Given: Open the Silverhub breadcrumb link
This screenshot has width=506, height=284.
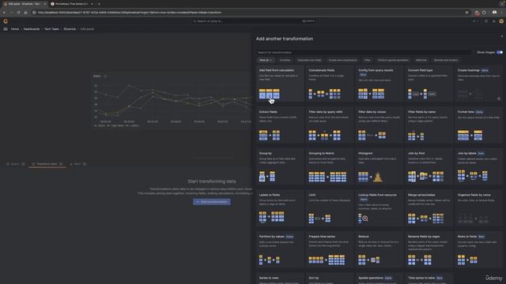Looking at the screenshot, I should point(70,29).
